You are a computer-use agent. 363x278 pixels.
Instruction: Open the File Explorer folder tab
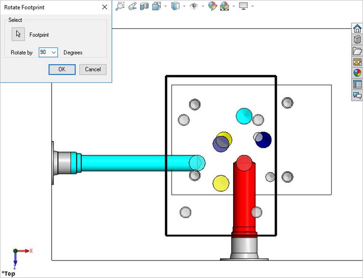click(357, 51)
